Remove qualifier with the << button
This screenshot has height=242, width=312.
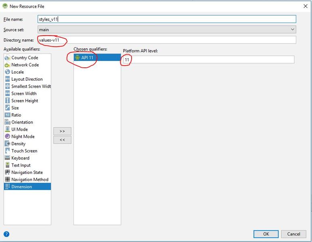[62, 140]
